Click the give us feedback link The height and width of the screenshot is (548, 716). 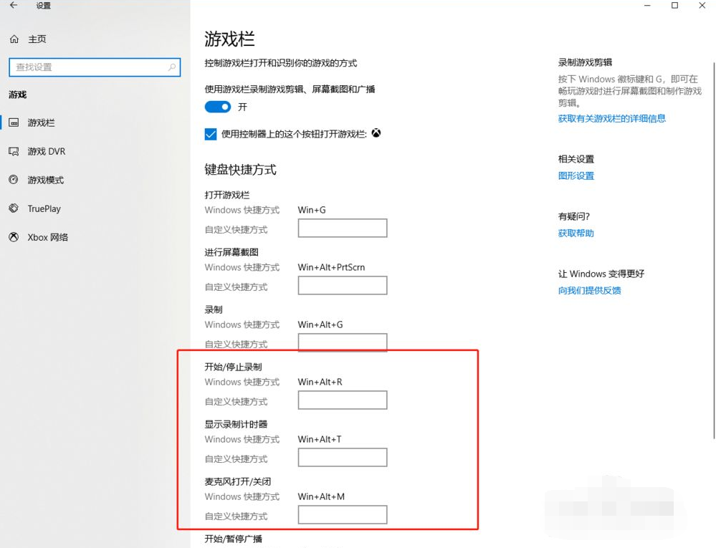click(590, 291)
